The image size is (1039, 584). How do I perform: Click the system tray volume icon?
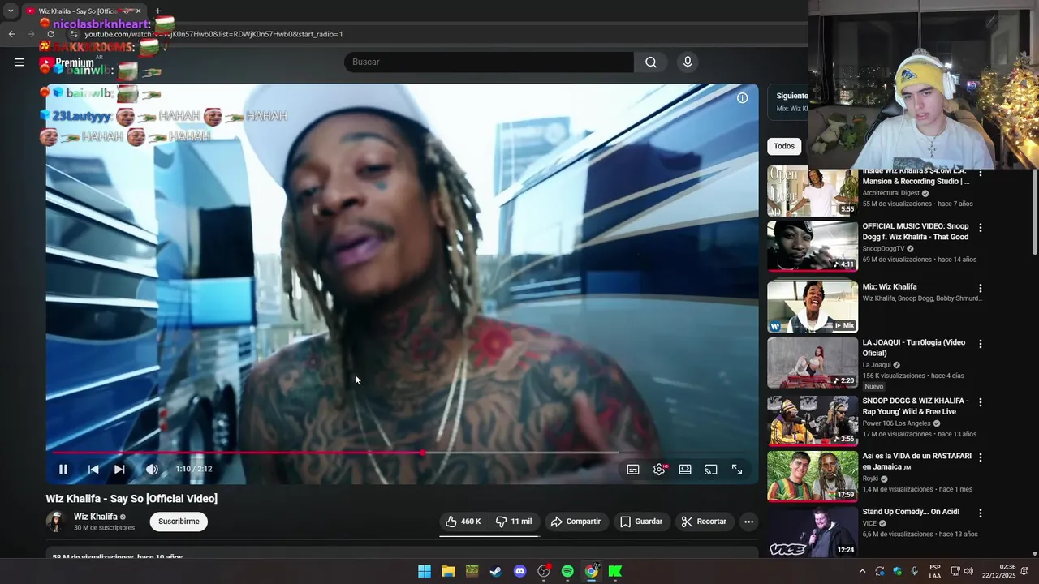click(968, 571)
